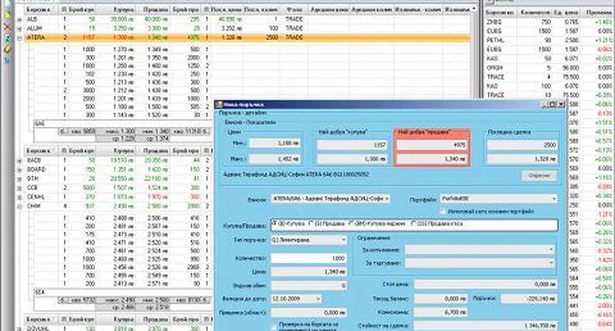Expand the BOARD row

(19, 170)
